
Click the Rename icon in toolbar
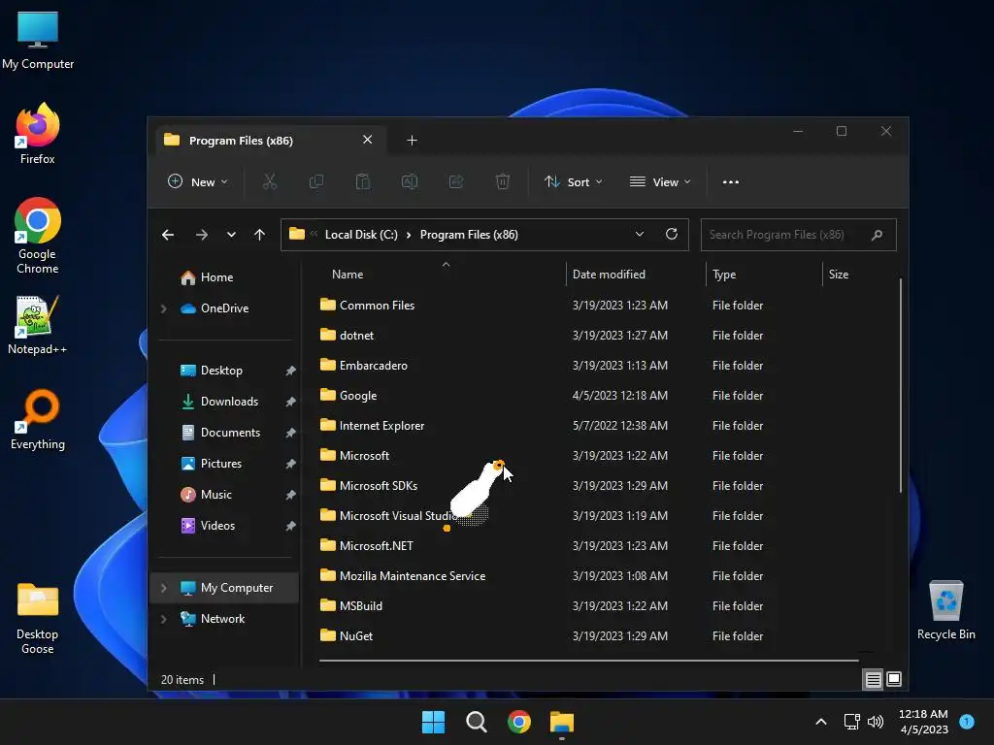coord(410,182)
